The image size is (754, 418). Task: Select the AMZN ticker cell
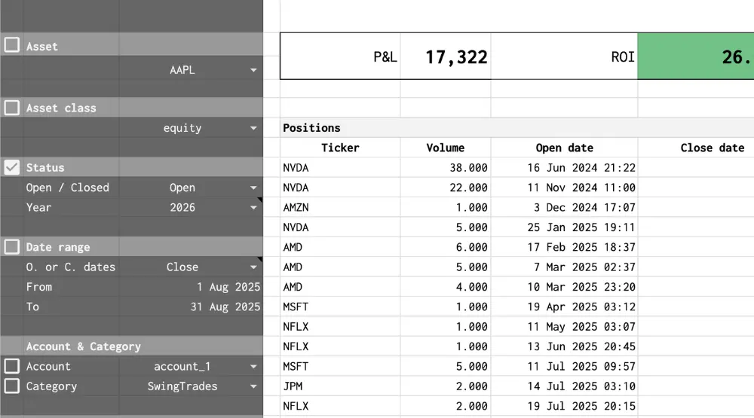[340, 207]
